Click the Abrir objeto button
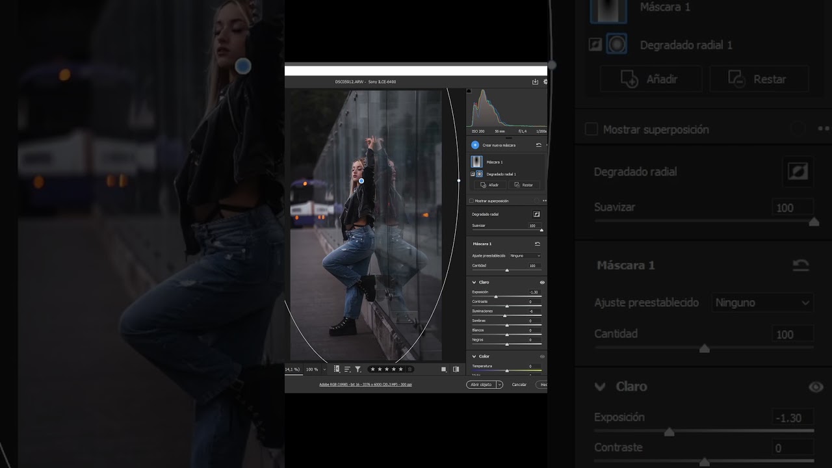 coord(481,385)
